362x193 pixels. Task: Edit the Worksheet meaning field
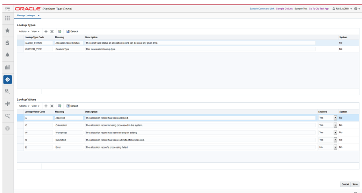tap(69, 133)
